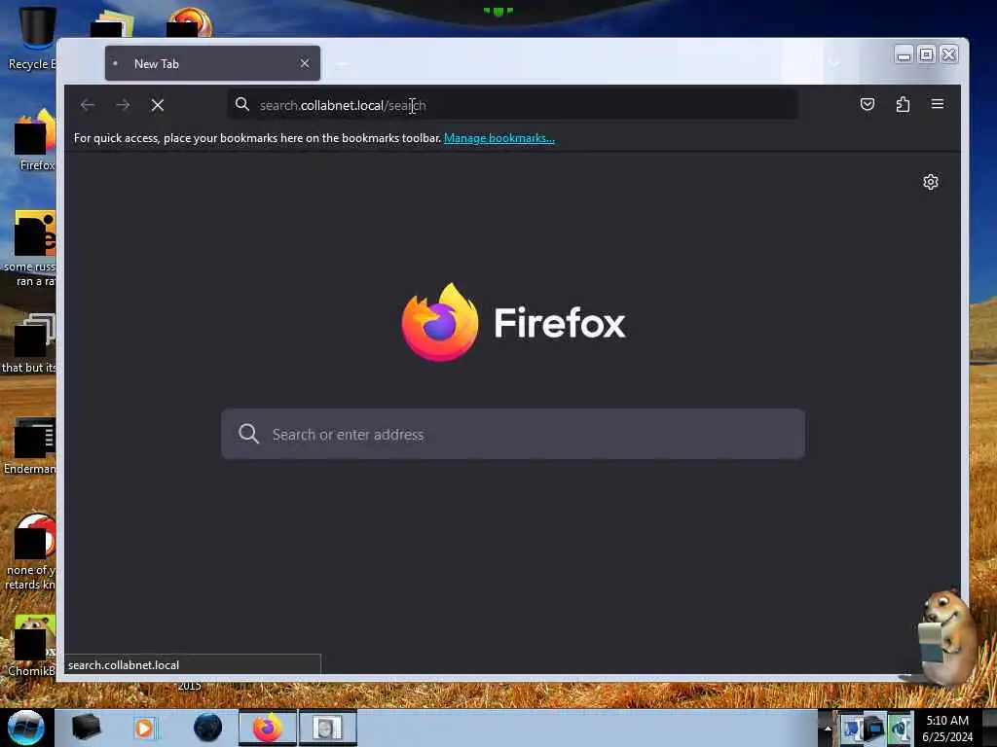Switch to taskbar app right of Firefox

point(327,728)
